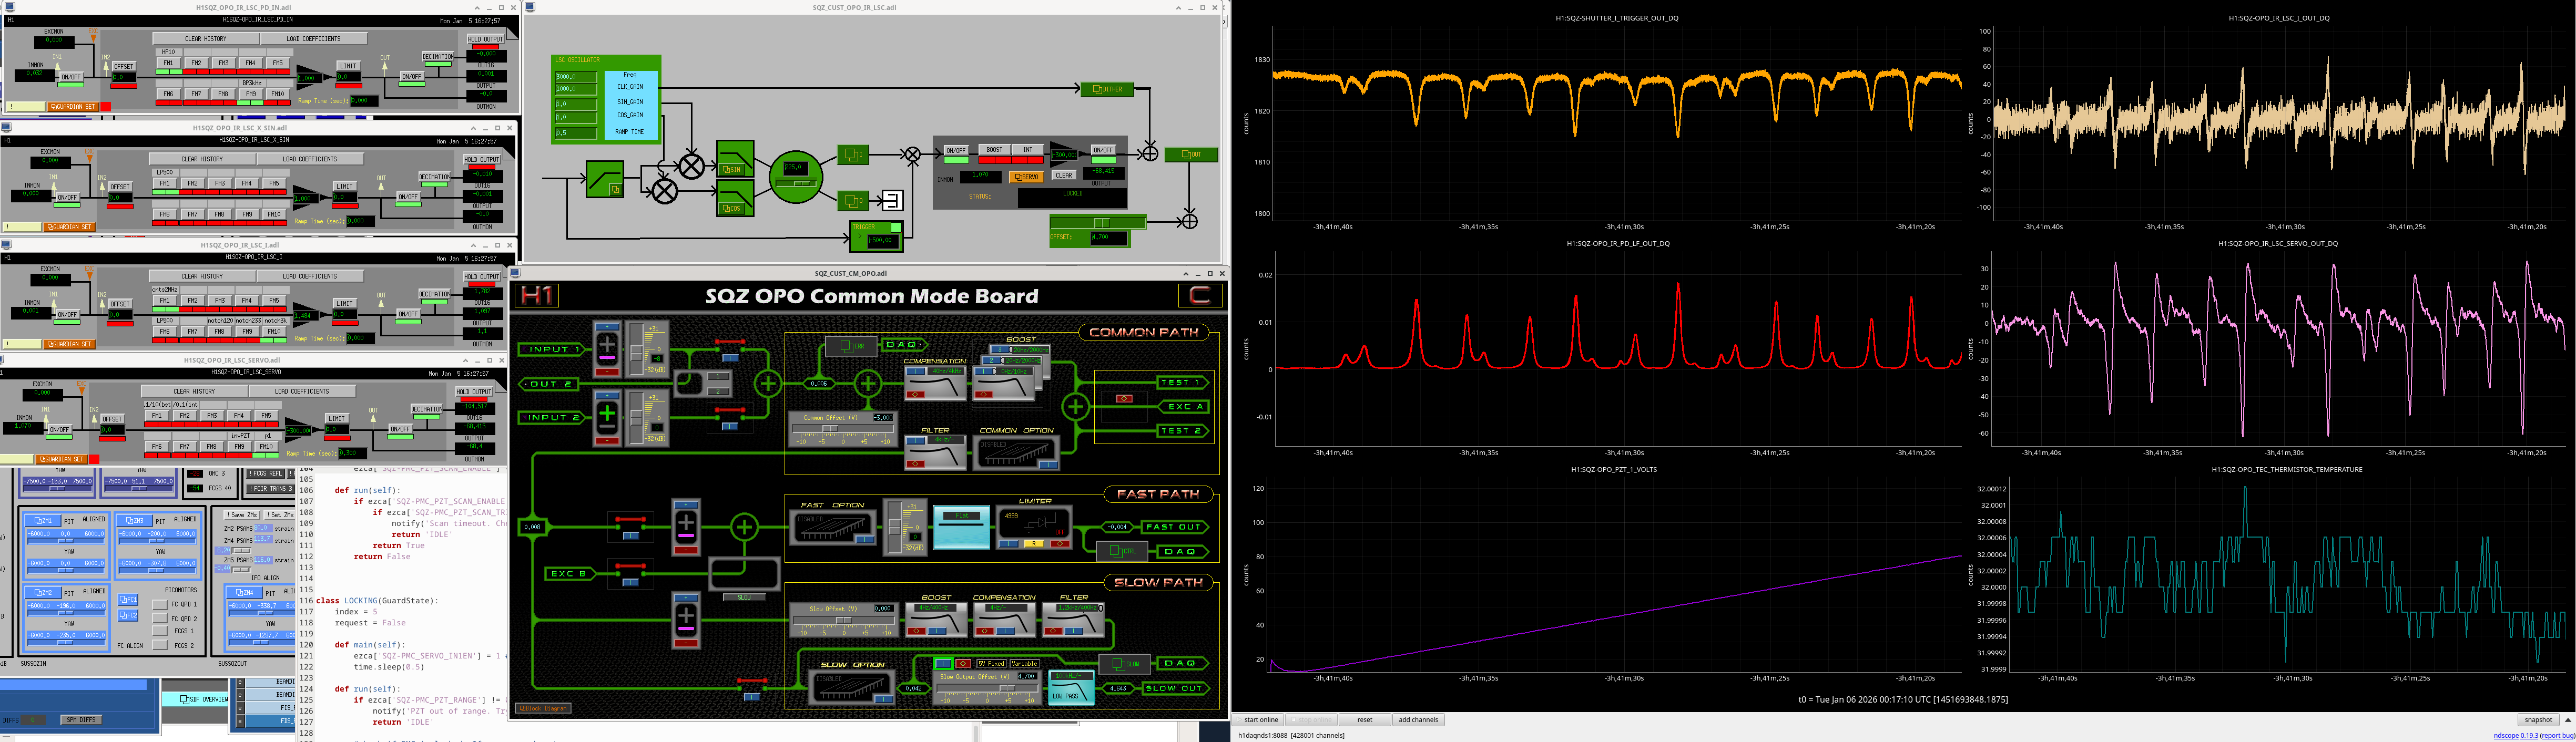This screenshot has width=2576, height=742.
Task: Open the COS filter display
Action: [733, 209]
